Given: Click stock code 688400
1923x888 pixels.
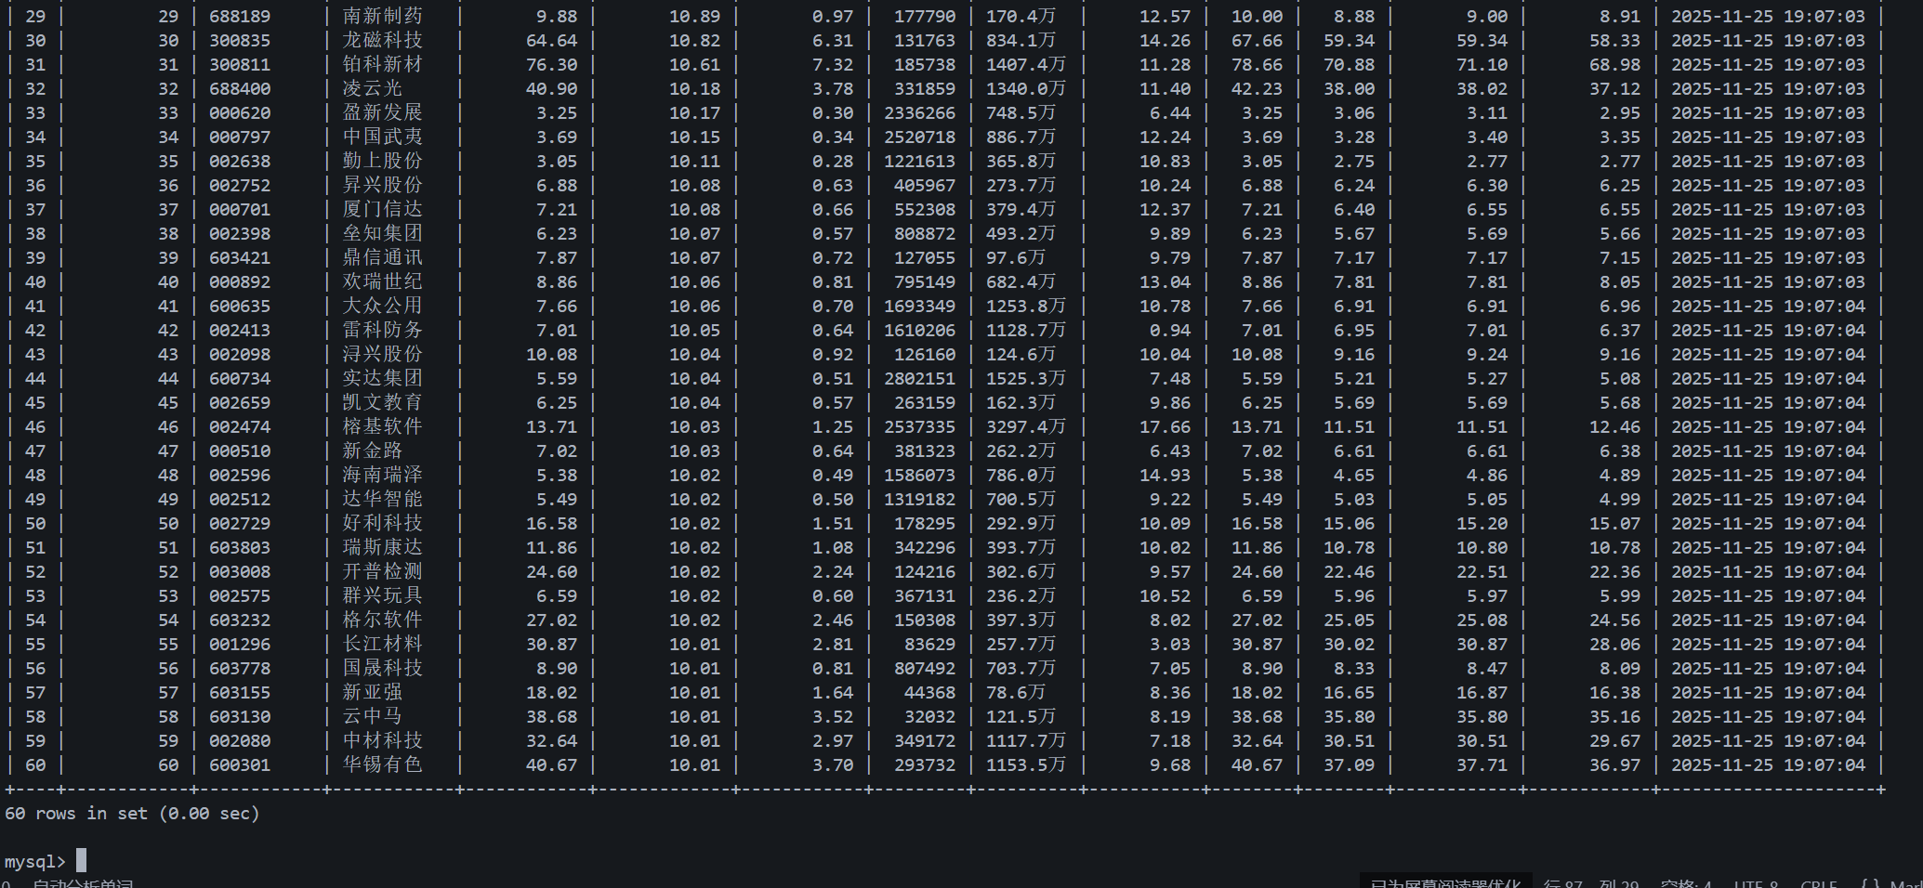Looking at the screenshot, I should point(240,89).
